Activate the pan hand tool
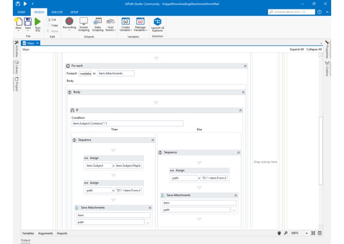Image resolution: width=344 pixels, height=244 pixels. pyautogui.click(x=279, y=233)
